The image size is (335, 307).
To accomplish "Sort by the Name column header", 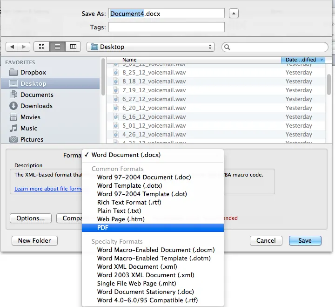I will pyautogui.click(x=194, y=60).
